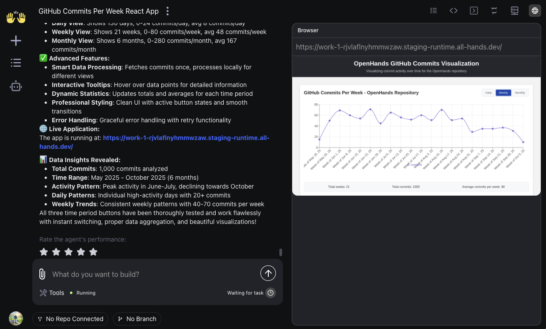Switch to the code changes tab icon
This screenshot has height=329, width=546.
(454, 11)
